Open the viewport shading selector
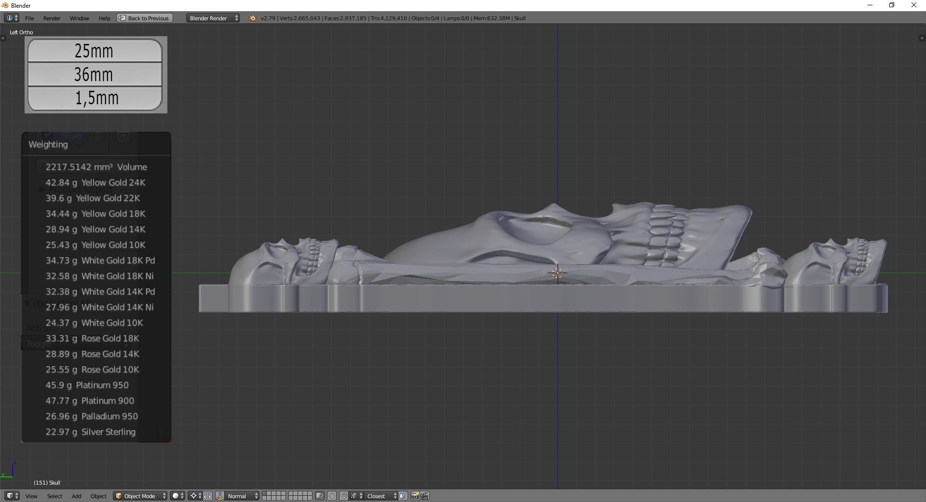The width and height of the screenshot is (926, 502). (177, 496)
